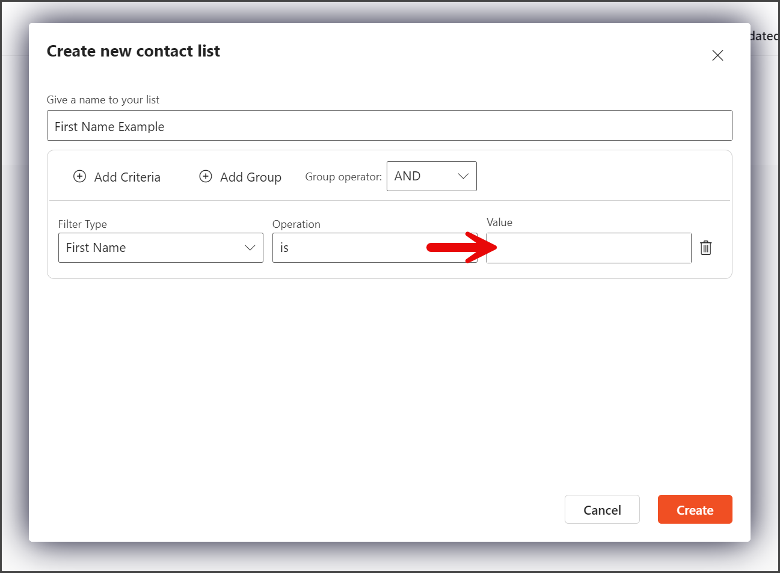The image size is (780, 573).
Task: Open the Operation dropdown showing is
Action: pyautogui.click(x=375, y=248)
